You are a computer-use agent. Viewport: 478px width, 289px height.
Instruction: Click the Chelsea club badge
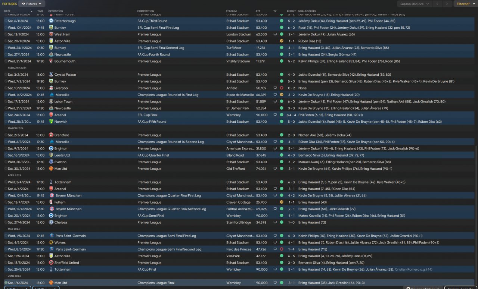[x=51, y=222]
